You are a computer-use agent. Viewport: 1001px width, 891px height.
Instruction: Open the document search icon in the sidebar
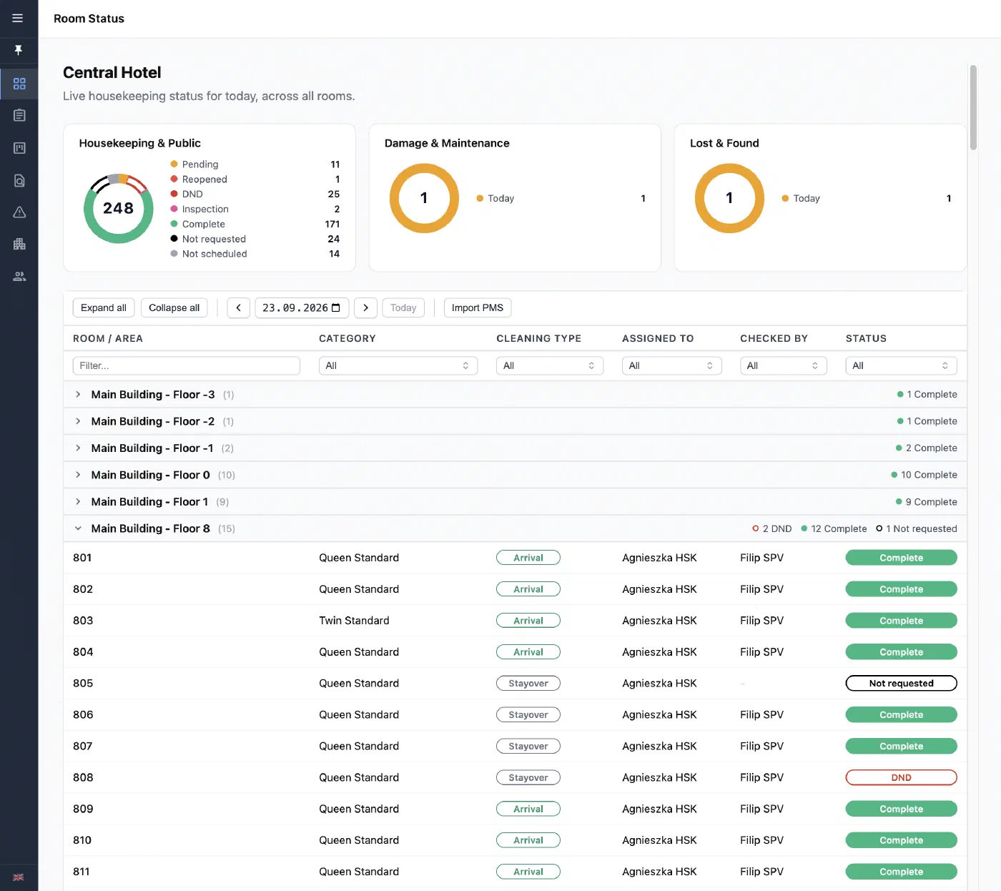tap(19, 181)
